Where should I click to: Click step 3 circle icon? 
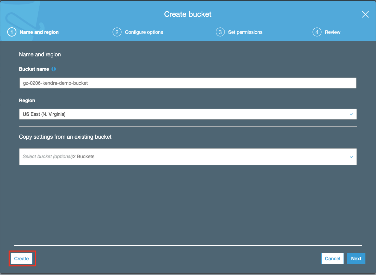(x=220, y=32)
